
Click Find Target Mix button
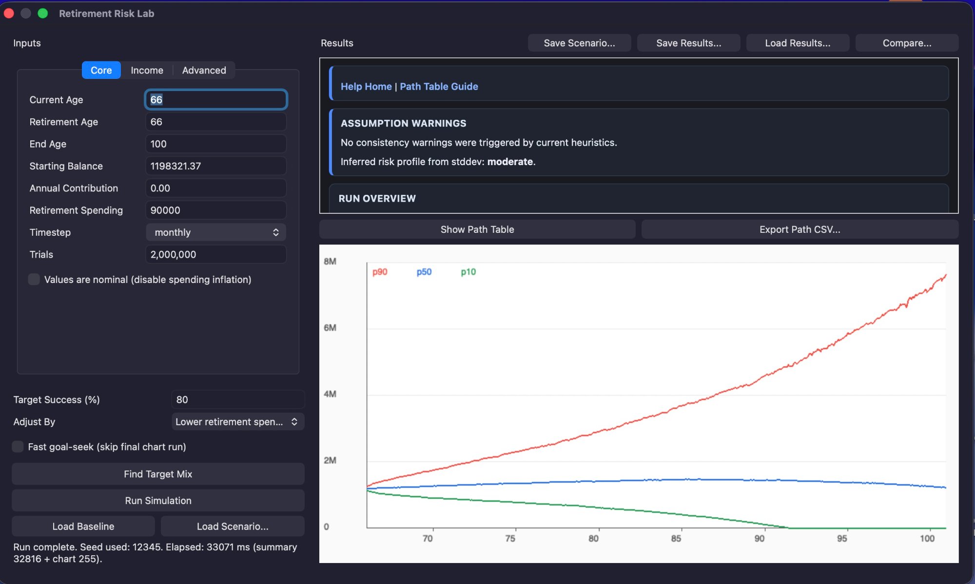click(158, 474)
